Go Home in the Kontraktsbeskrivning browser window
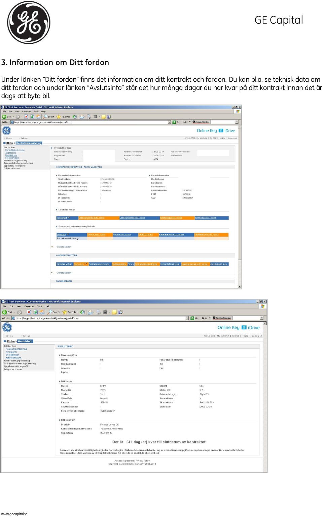The image size is (323, 517). [38, 117]
